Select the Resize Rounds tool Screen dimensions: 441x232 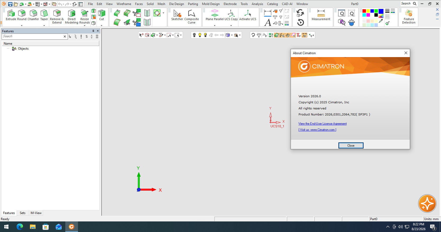pos(85,17)
